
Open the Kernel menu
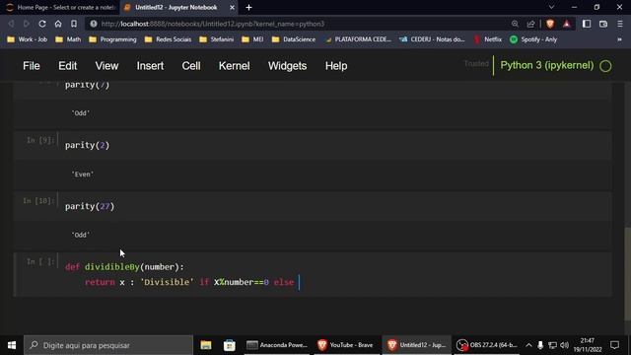tap(235, 66)
